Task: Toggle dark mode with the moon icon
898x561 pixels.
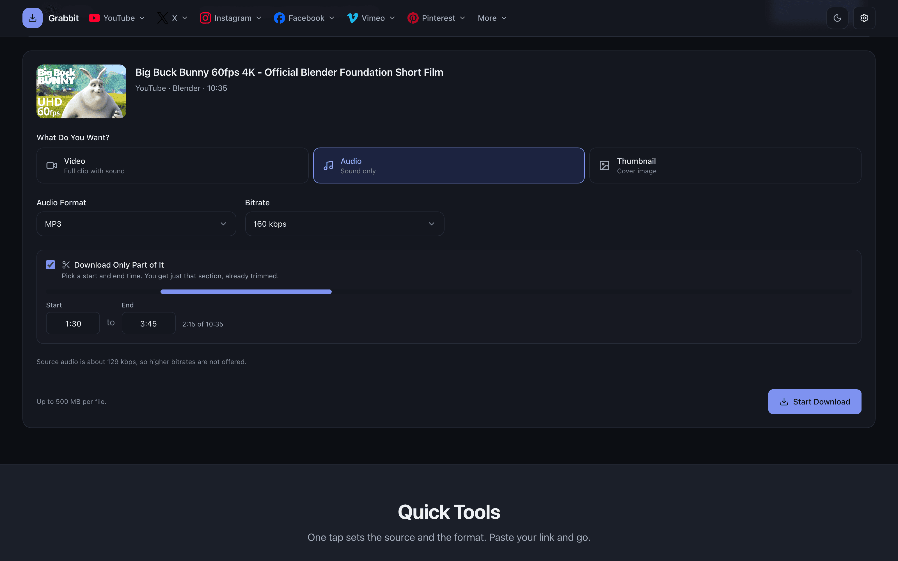Action: [837, 18]
